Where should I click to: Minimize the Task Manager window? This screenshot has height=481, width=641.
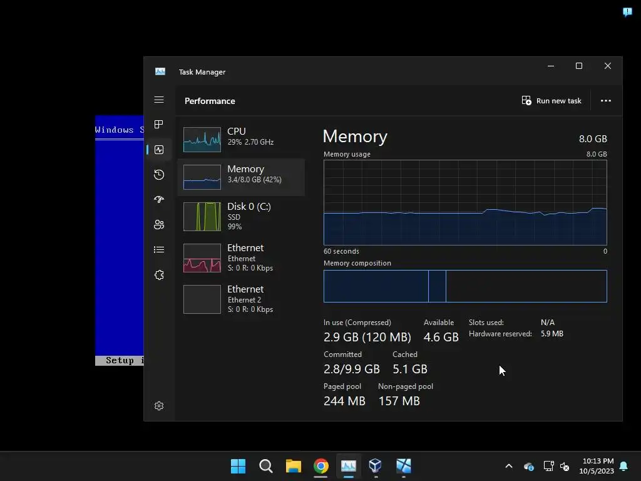point(551,66)
